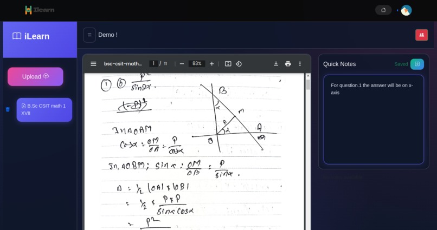Delete the B.Sc CSIT math file
This screenshot has width=437, height=230.
pos(8,109)
